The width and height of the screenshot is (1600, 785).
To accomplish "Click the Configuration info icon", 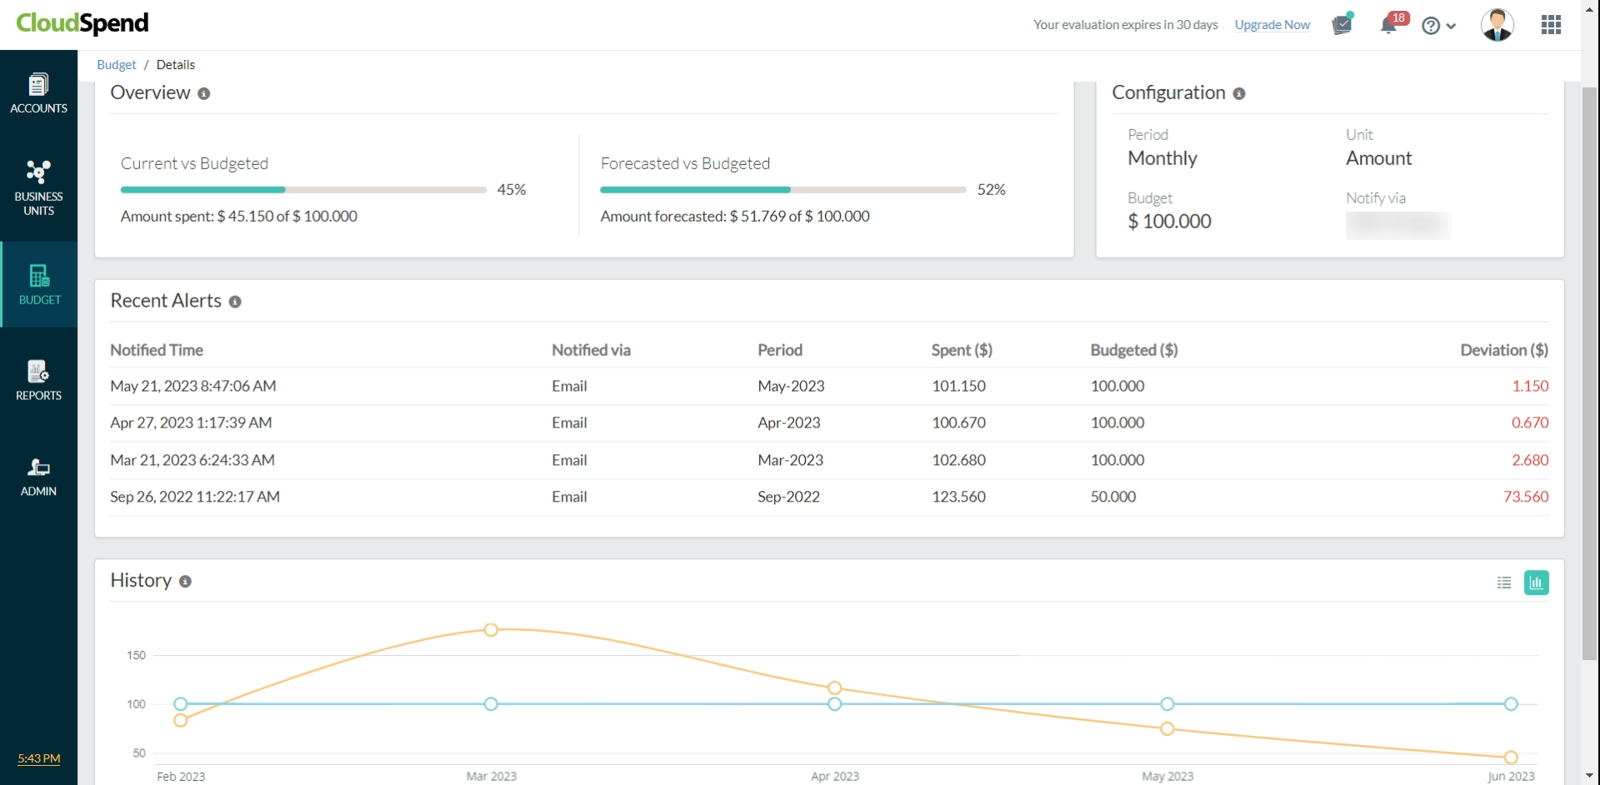I will point(1239,94).
